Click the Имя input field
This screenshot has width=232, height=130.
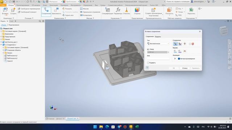158,58
